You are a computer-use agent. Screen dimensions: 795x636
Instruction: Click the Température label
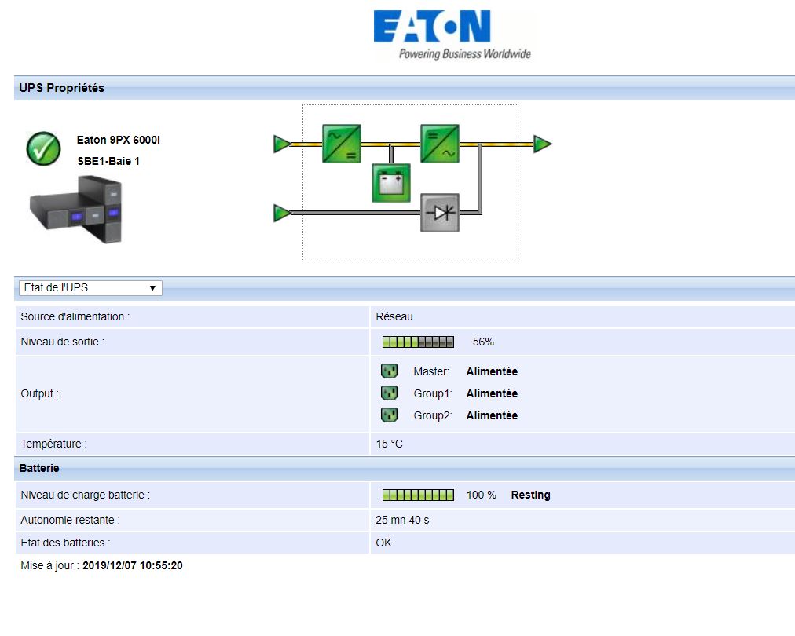(53, 444)
